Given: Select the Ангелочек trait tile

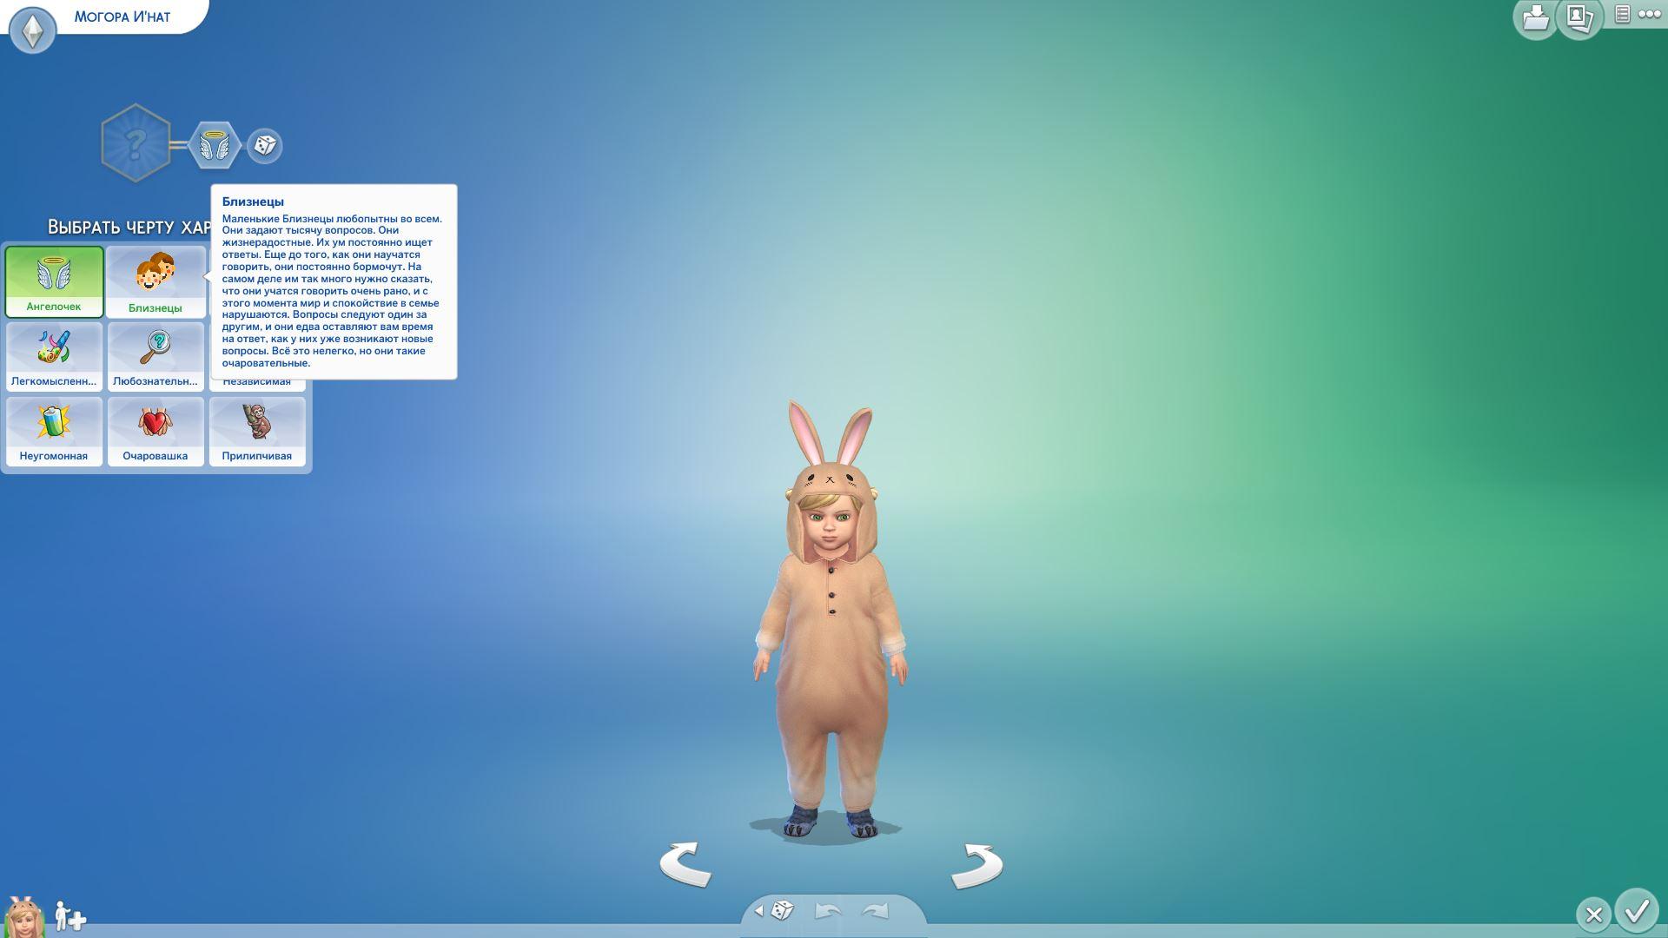Looking at the screenshot, I should (54, 281).
